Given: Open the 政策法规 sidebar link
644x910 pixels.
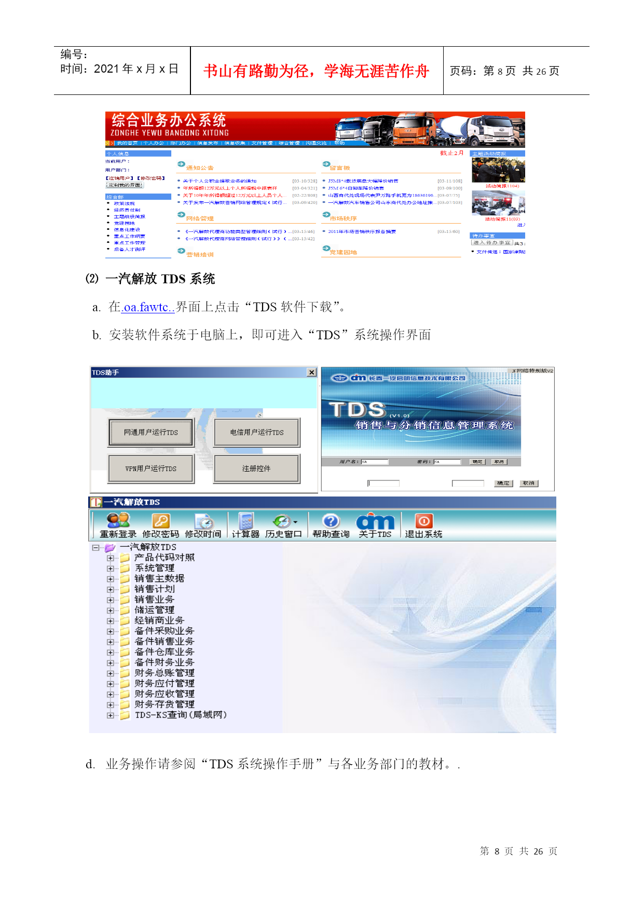Looking at the screenshot, I should click(124, 203).
